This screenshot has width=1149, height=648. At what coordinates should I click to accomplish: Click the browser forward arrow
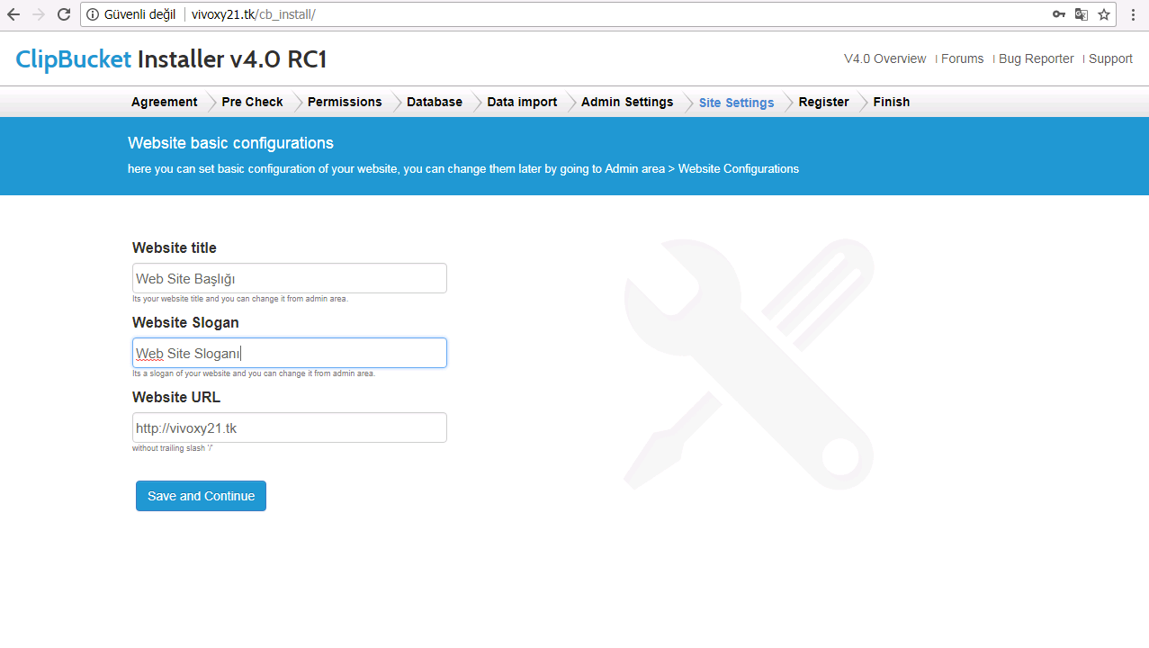[38, 14]
